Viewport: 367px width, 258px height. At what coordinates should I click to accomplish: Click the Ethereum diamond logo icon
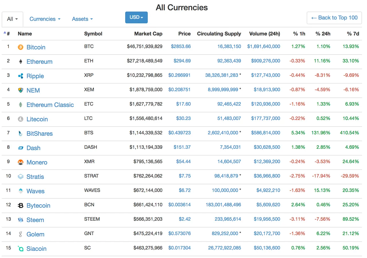pos(20,61)
